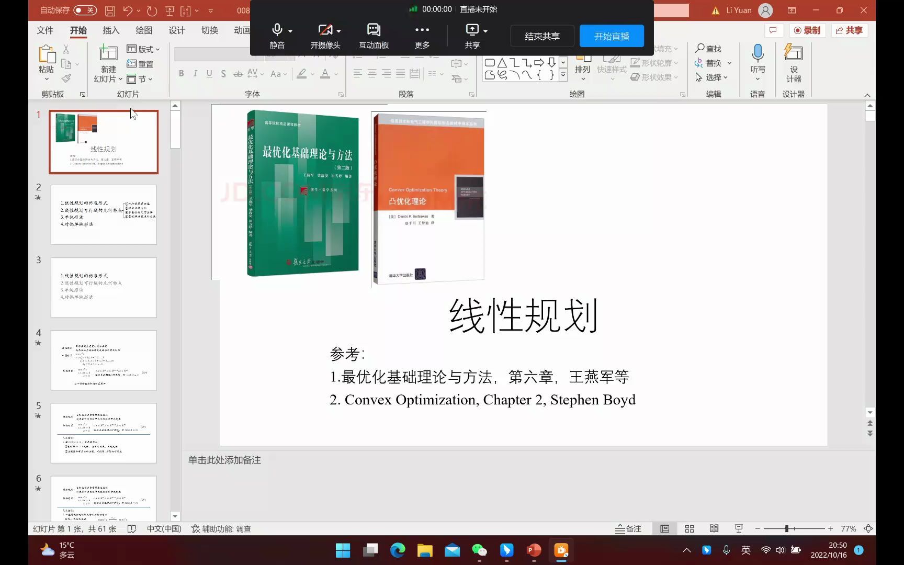Expand the shapes gallery More arrow

[x=563, y=75]
